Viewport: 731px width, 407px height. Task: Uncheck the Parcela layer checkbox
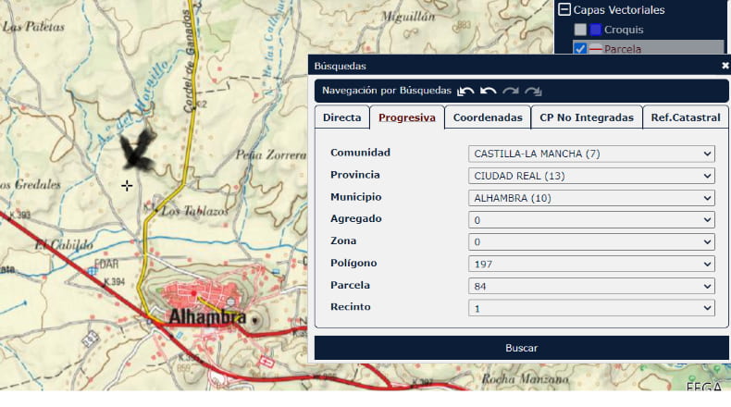pos(580,48)
